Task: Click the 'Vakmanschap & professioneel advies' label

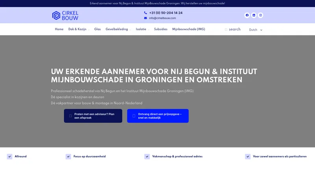Action: pyautogui.click(x=178, y=157)
